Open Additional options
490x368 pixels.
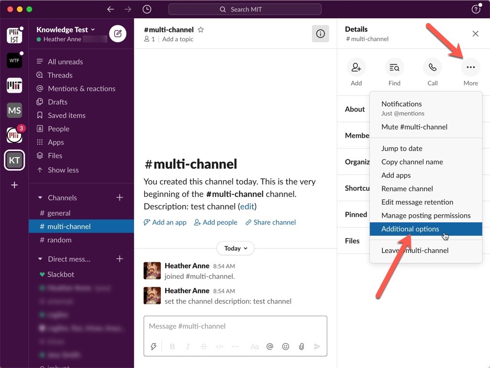[x=425, y=229]
